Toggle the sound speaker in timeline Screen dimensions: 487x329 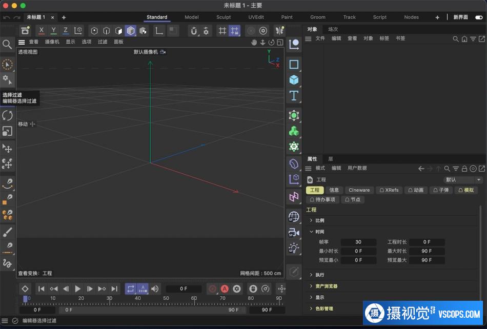(x=155, y=289)
